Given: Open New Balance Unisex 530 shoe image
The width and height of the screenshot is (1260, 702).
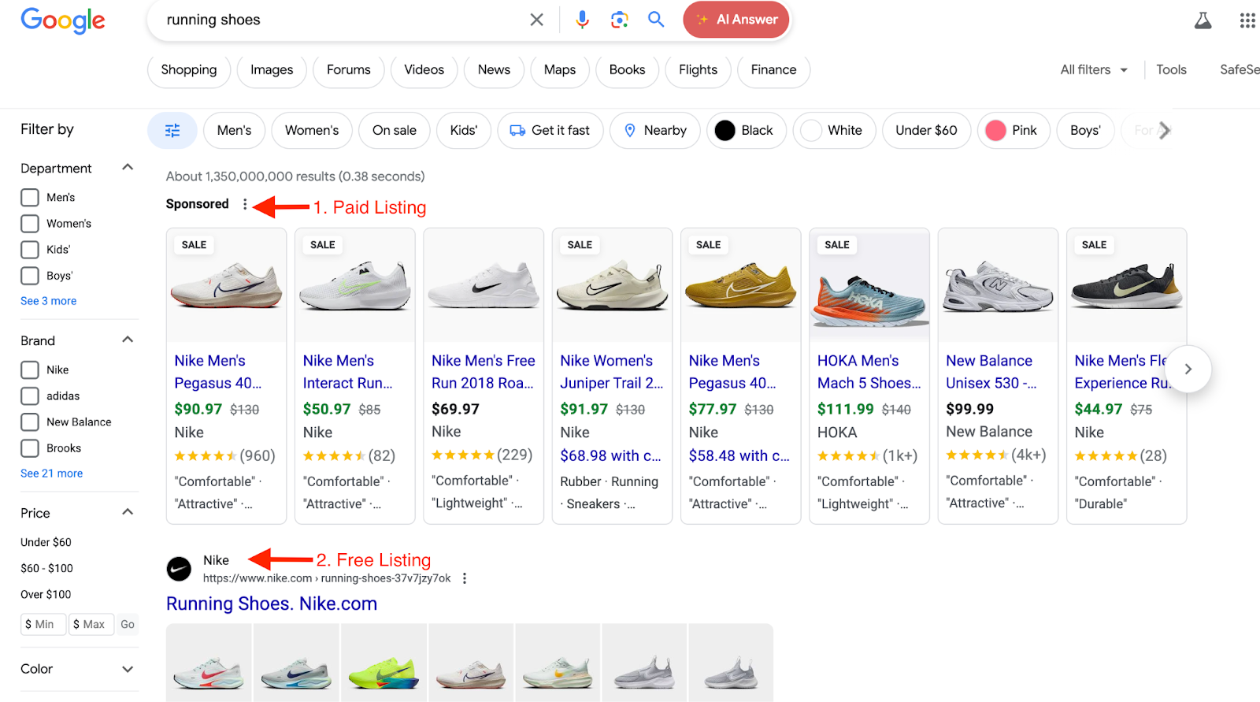Looking at the screenshot, I should (998, 287).
